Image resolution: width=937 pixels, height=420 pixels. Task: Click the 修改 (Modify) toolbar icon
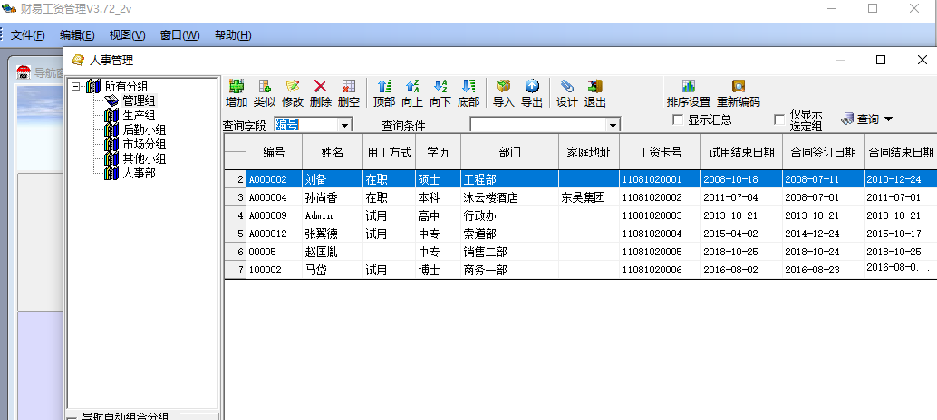coord(293,87)
